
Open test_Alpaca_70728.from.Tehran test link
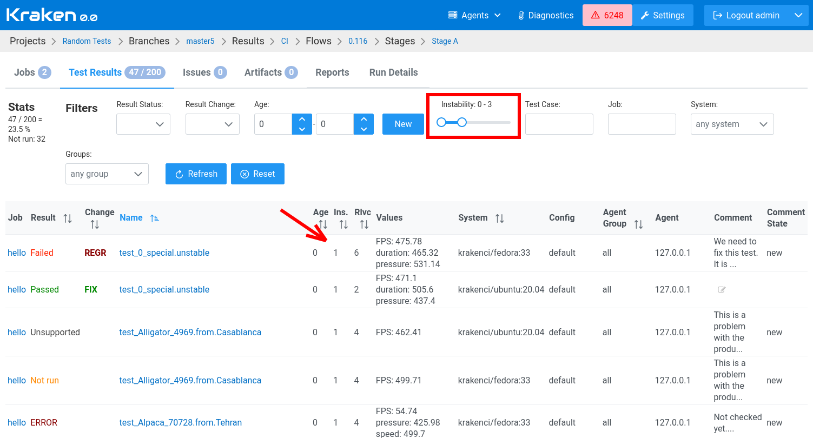(181, 422)
